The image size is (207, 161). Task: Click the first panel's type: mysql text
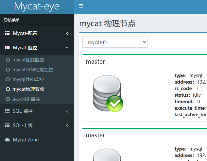pyautogui.click(x=188, y=75)
